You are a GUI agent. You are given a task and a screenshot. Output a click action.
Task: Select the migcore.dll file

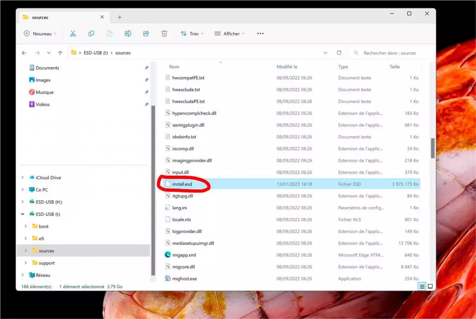[292, 267]
